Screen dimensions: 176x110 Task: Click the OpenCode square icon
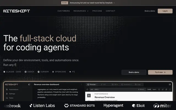[53, 72]
